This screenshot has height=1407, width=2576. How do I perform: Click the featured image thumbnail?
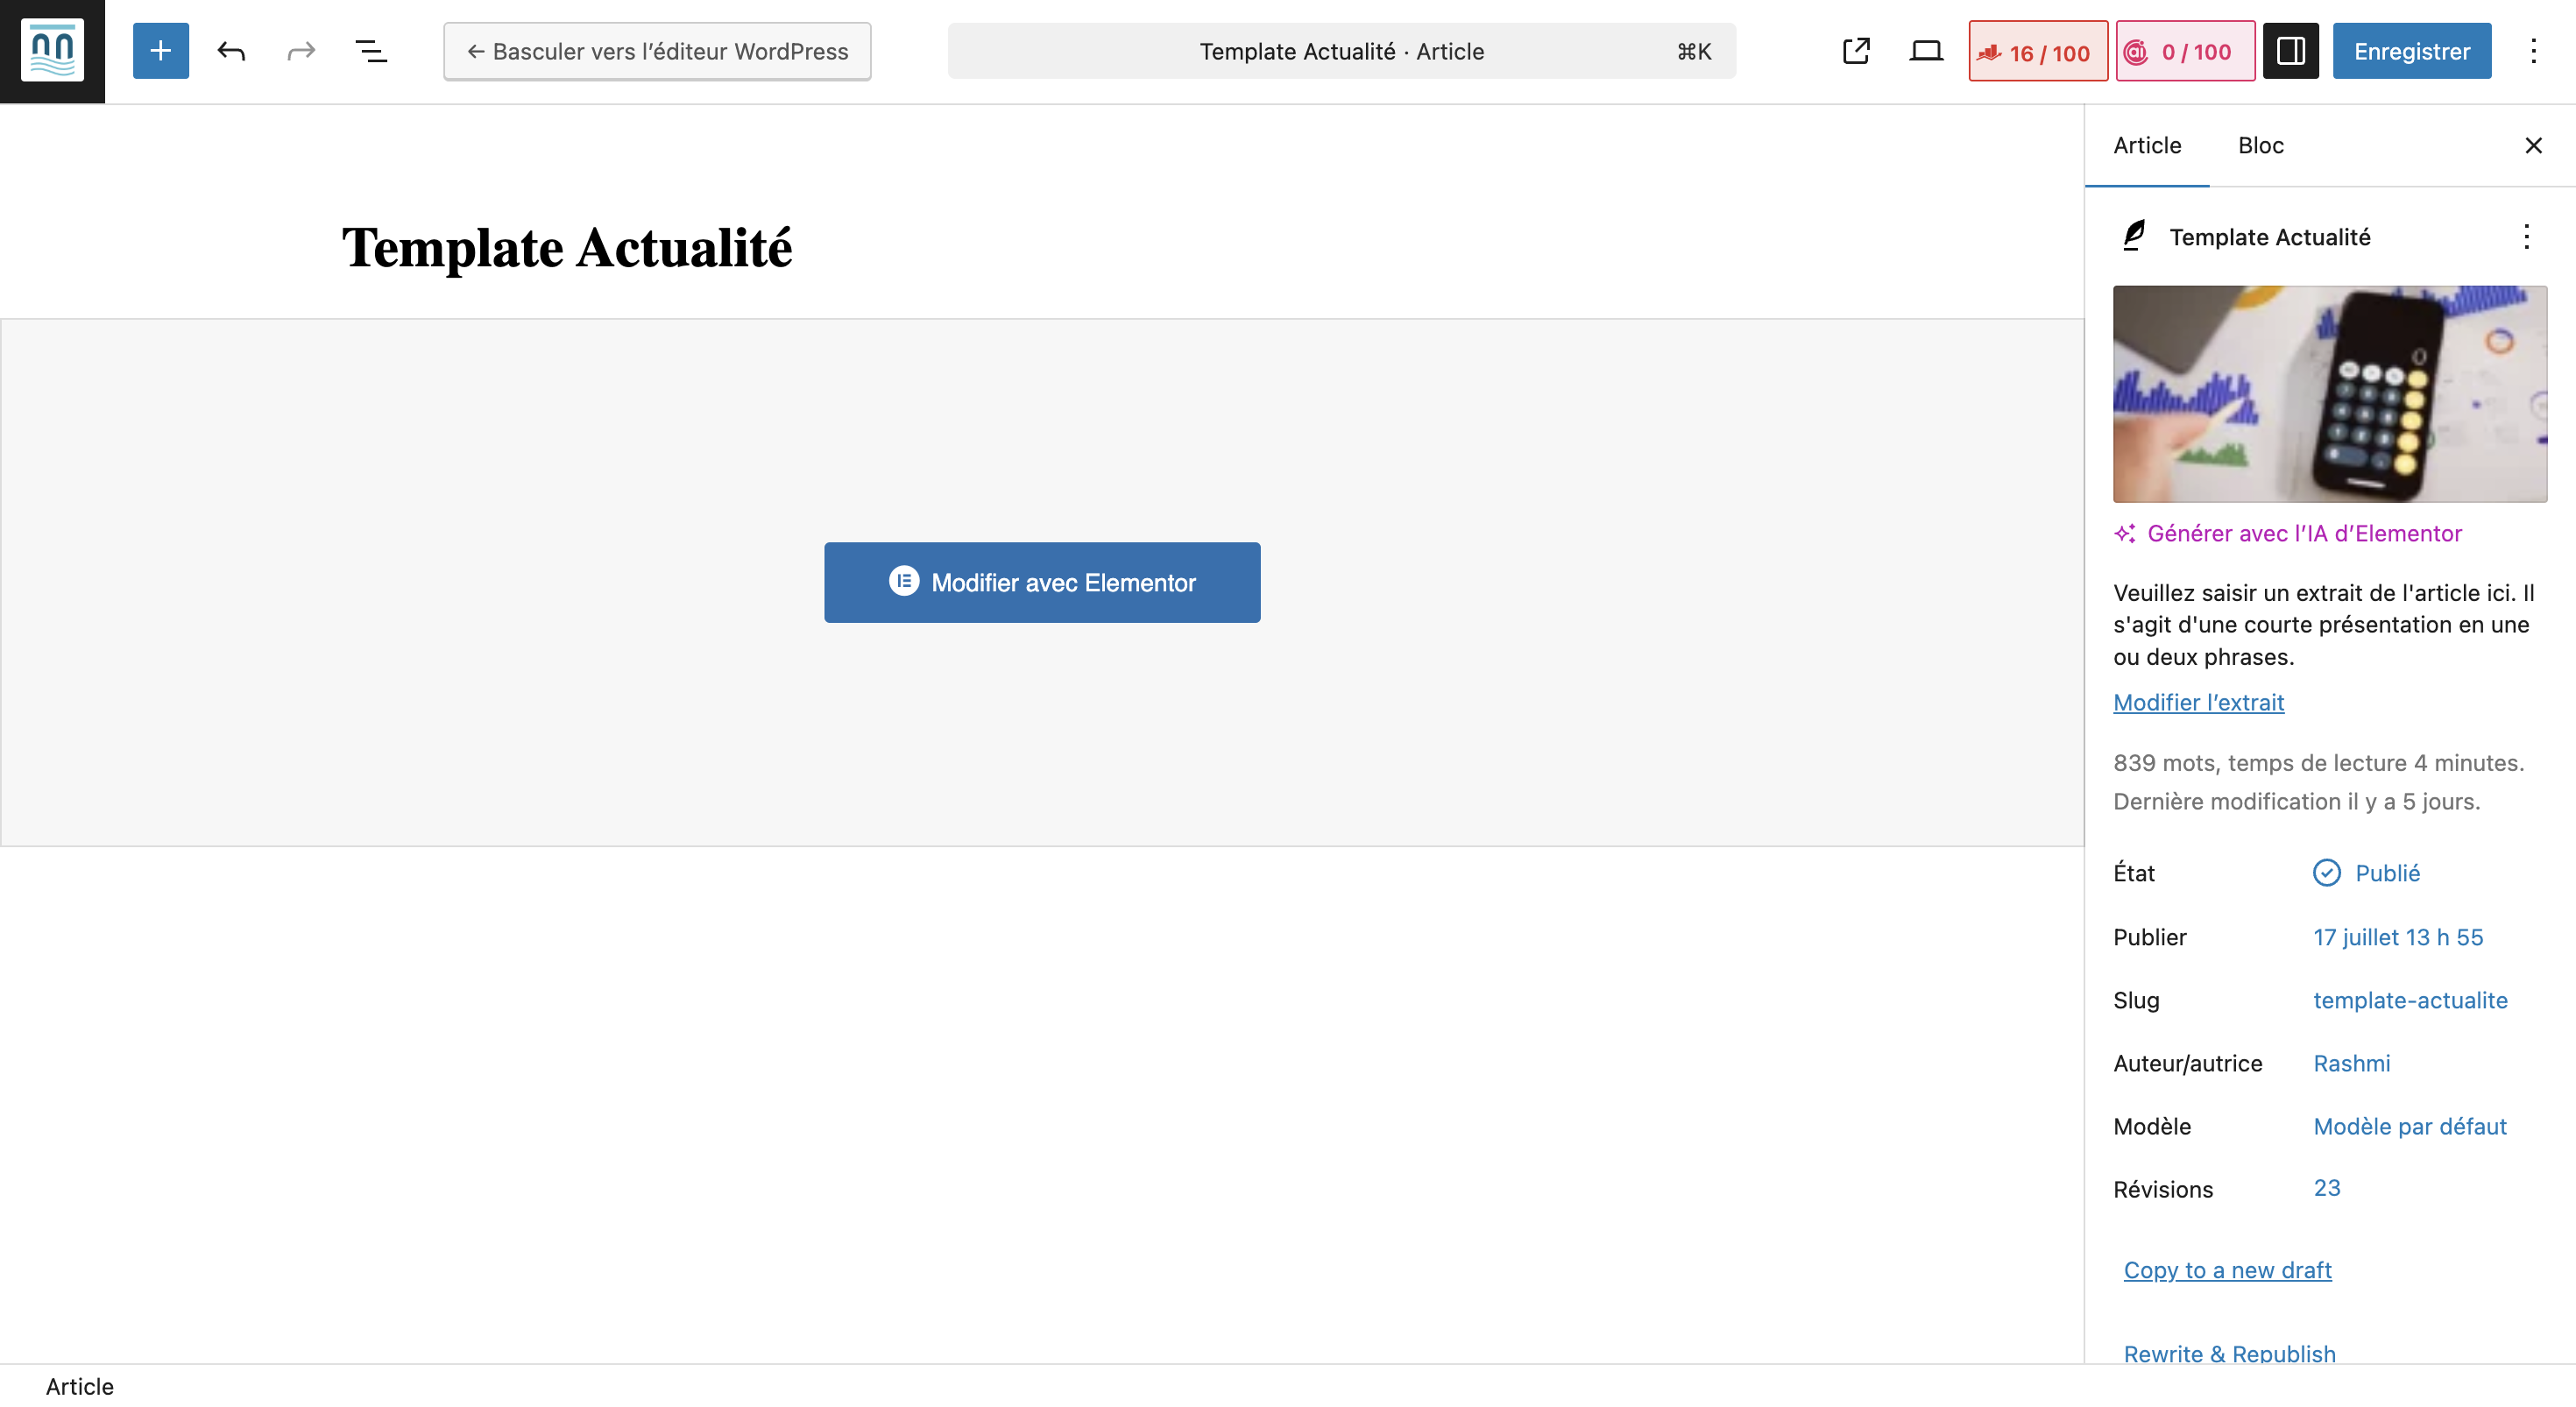point(2329,394)
